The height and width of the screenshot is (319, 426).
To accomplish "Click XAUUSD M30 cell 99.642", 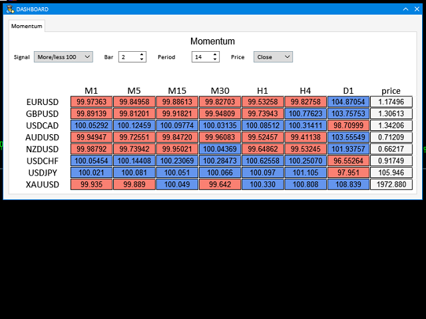I will (x=220, y=184).
